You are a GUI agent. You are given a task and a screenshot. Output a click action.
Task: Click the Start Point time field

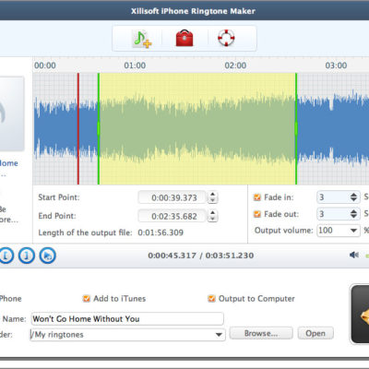(x=173, y=197)
